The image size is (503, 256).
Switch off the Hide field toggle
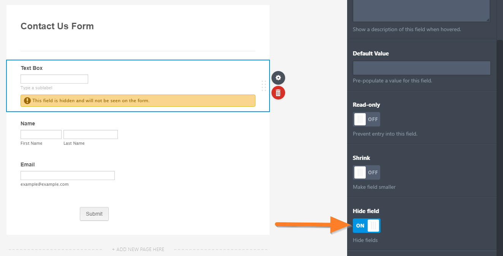(x=367, y=226)
